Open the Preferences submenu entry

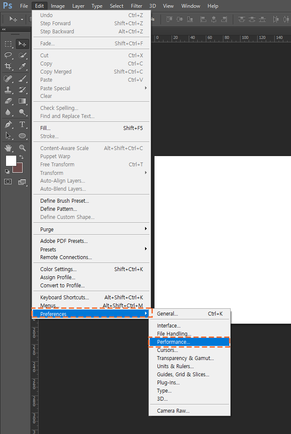[x=92, y=313]
